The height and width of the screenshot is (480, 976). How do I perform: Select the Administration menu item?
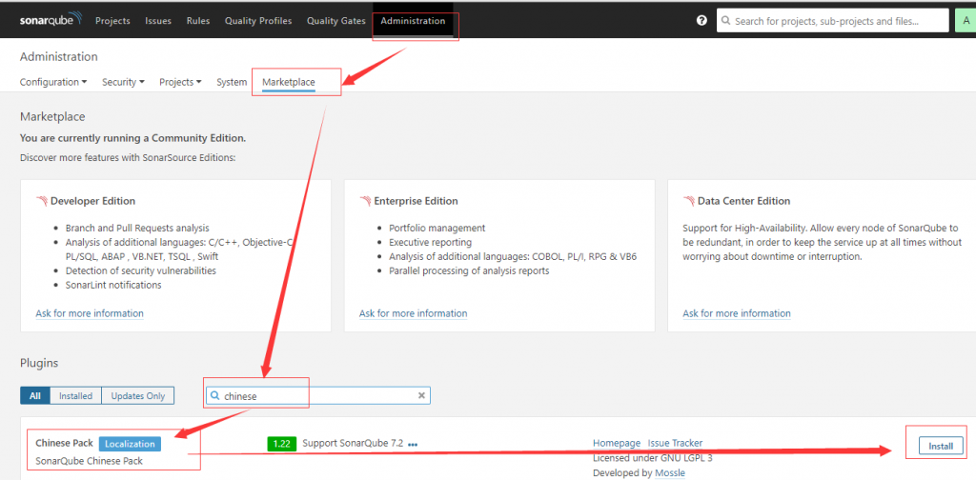(414, 21)
